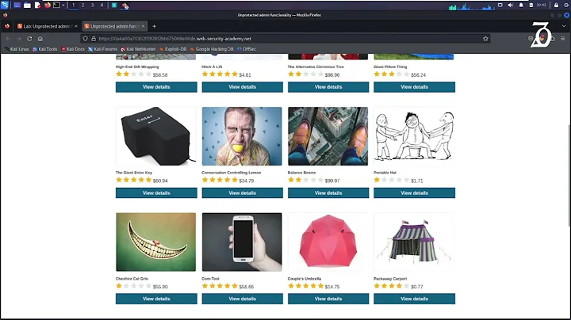
Task: Switch to workspace 4
Action: [102, 6]
